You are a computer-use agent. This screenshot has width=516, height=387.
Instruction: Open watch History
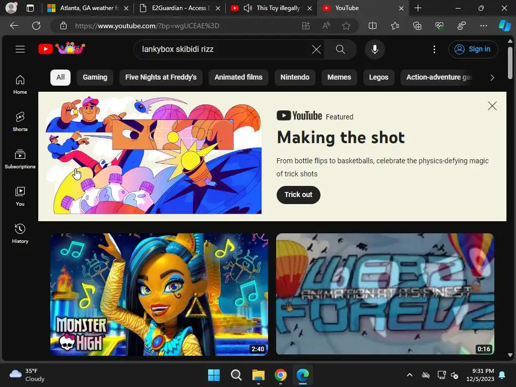coord(20,234)
